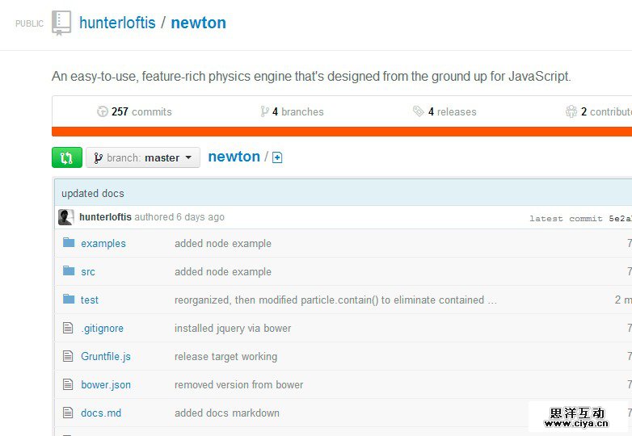Open 'added docs markdown' commit message
632x436 pixels.
coord(227,413)
